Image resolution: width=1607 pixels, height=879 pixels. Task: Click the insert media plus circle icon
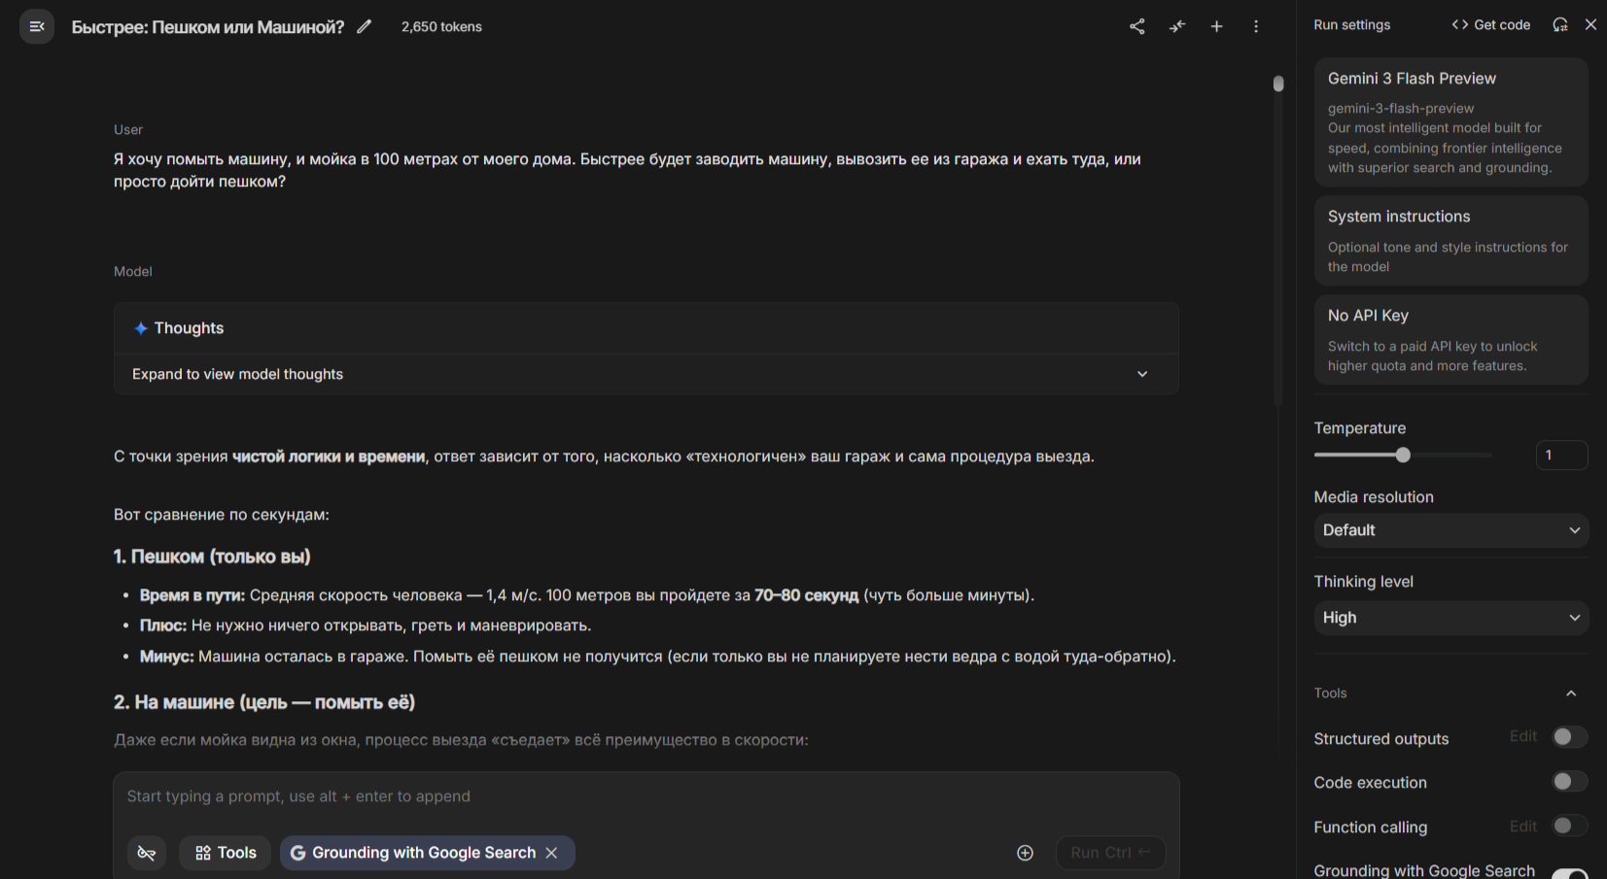click(x=1025, y=853)
